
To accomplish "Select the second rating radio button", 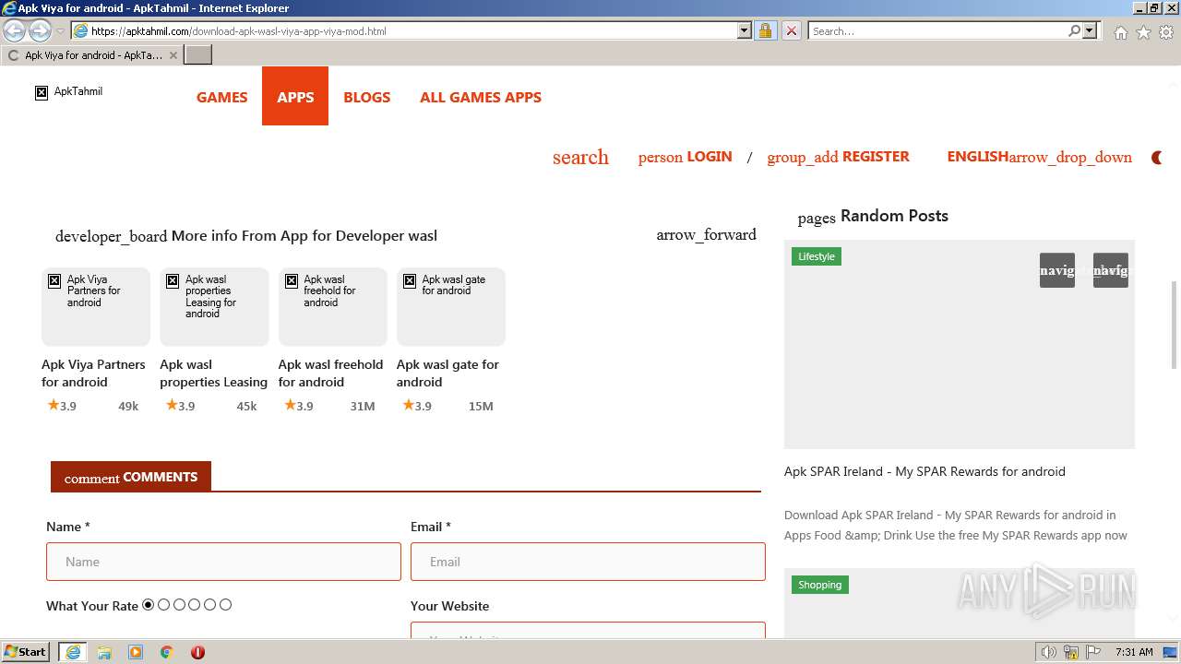I will (164, 605).
